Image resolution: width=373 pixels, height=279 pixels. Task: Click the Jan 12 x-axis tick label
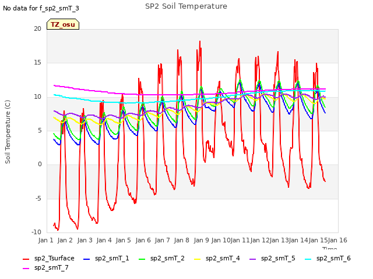[260, 240]
